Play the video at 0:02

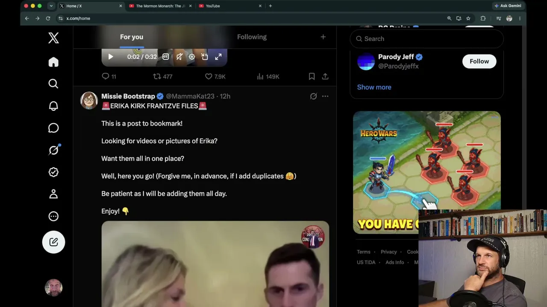pos(110,57)
